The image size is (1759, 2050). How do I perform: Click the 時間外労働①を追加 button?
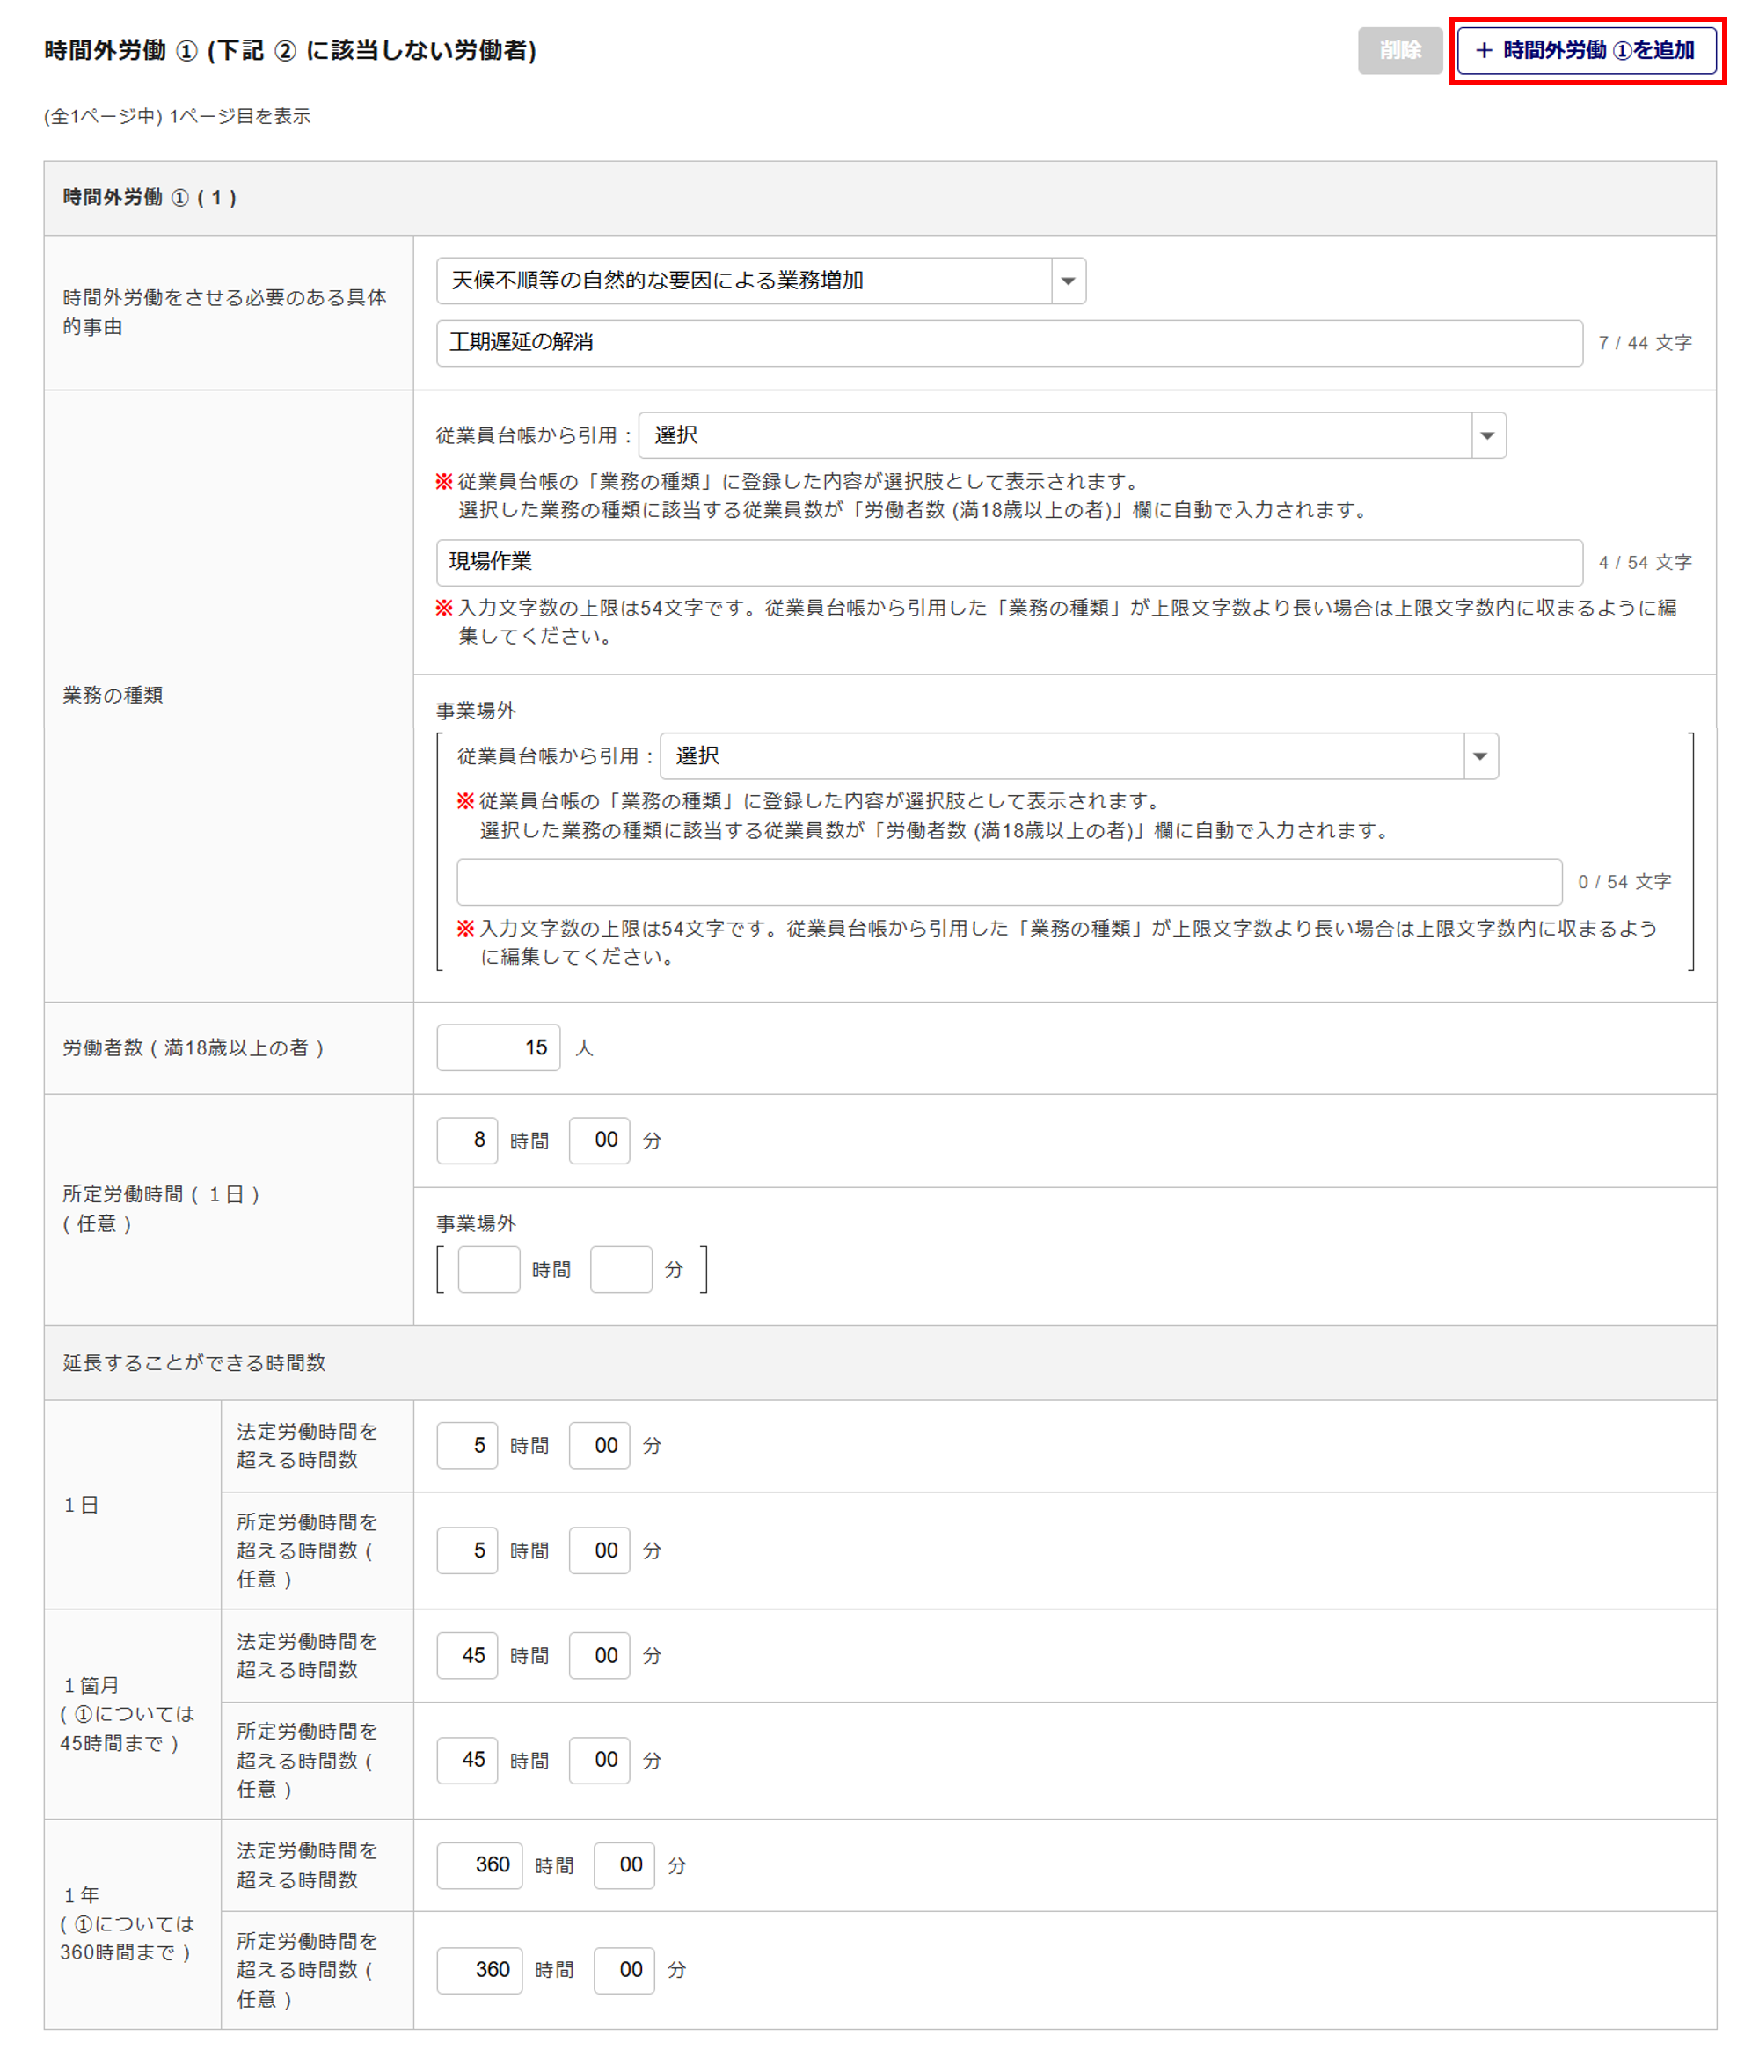click(x=1585, y=50)
